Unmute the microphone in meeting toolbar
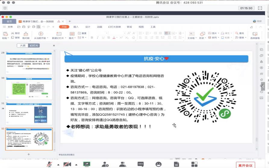The image size is (269, 168). (49, 164)
